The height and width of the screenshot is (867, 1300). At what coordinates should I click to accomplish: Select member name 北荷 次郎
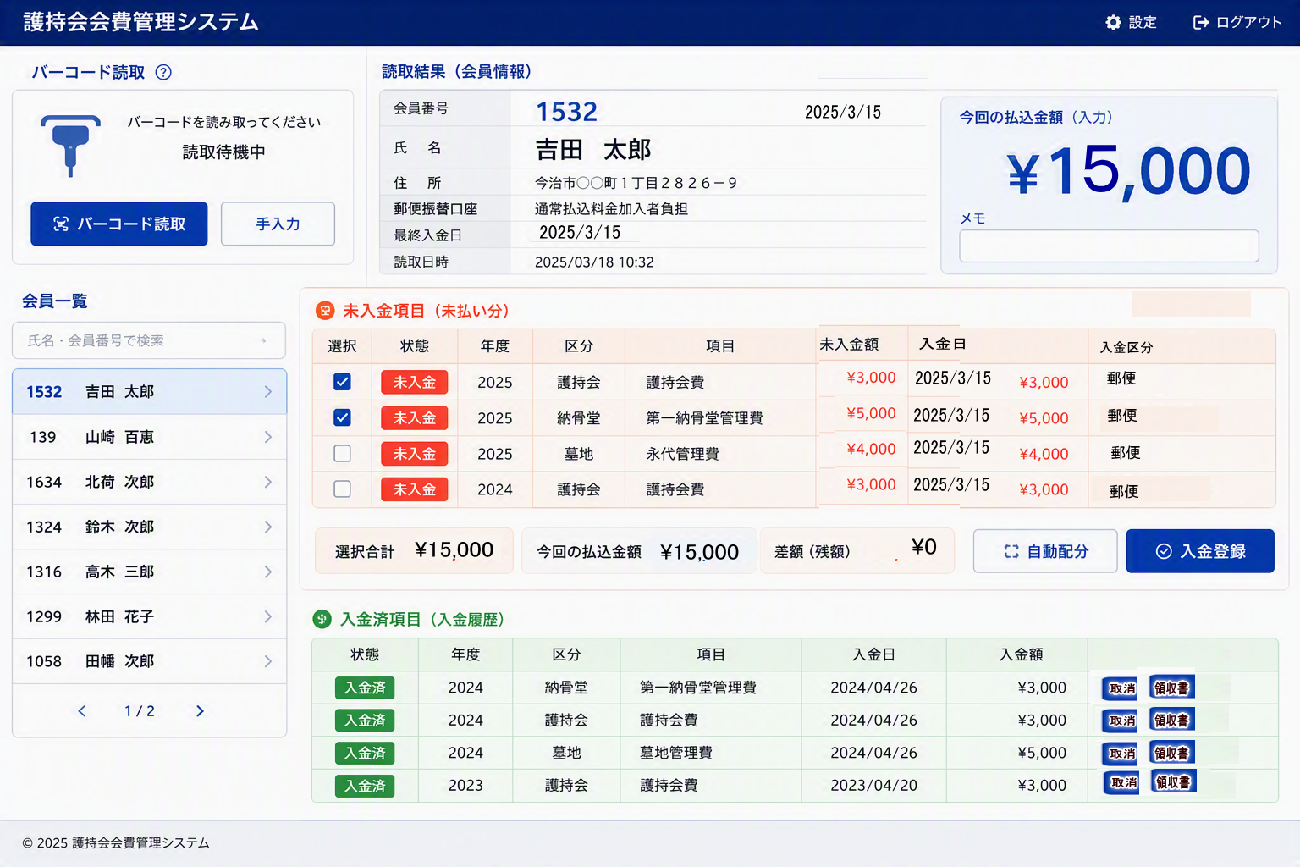(x=119, y=482)
